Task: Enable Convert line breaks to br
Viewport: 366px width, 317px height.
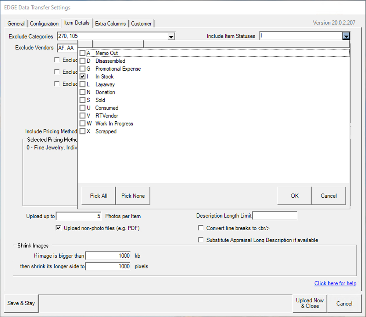Action: [x=201, y=228]
